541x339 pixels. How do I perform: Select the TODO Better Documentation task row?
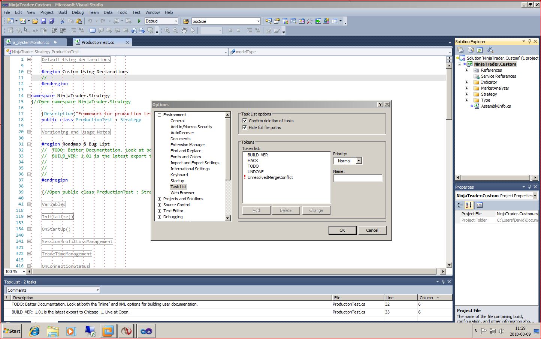228,304
